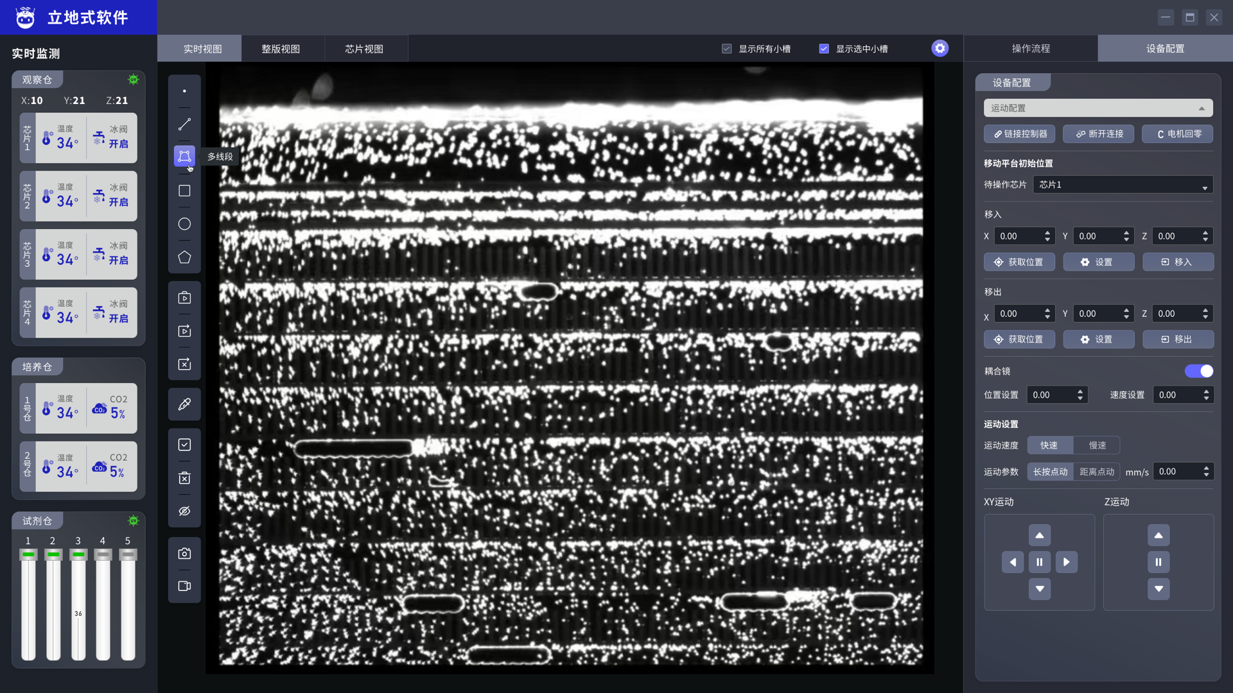Click the camera snapshot icon

(x=184, y=553)
